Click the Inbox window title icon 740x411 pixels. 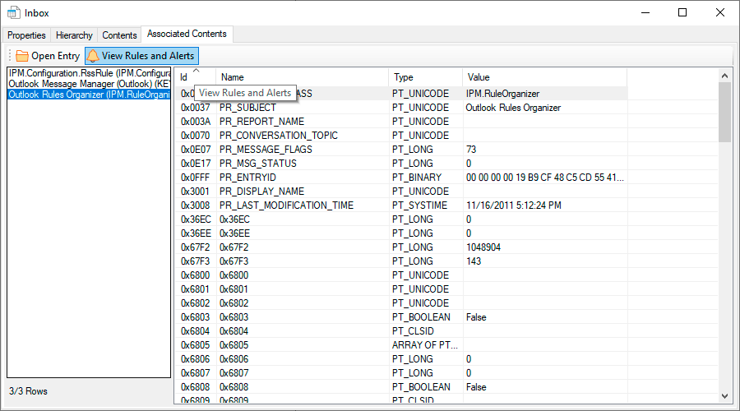coord(14,12)
